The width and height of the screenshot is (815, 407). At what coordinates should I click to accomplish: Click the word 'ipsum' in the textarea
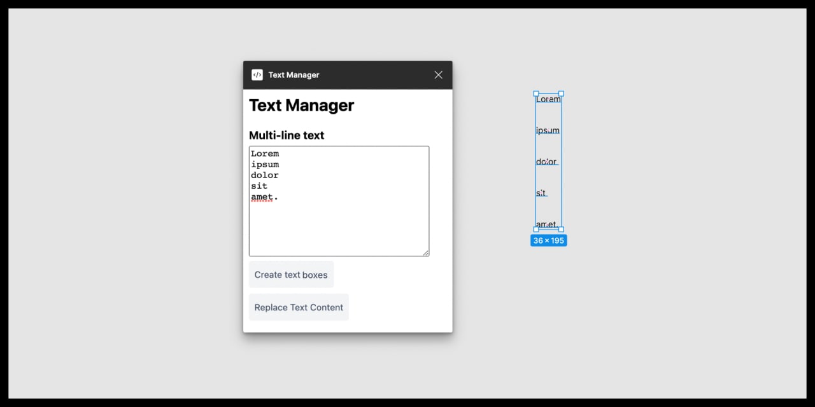click(265, 165)
